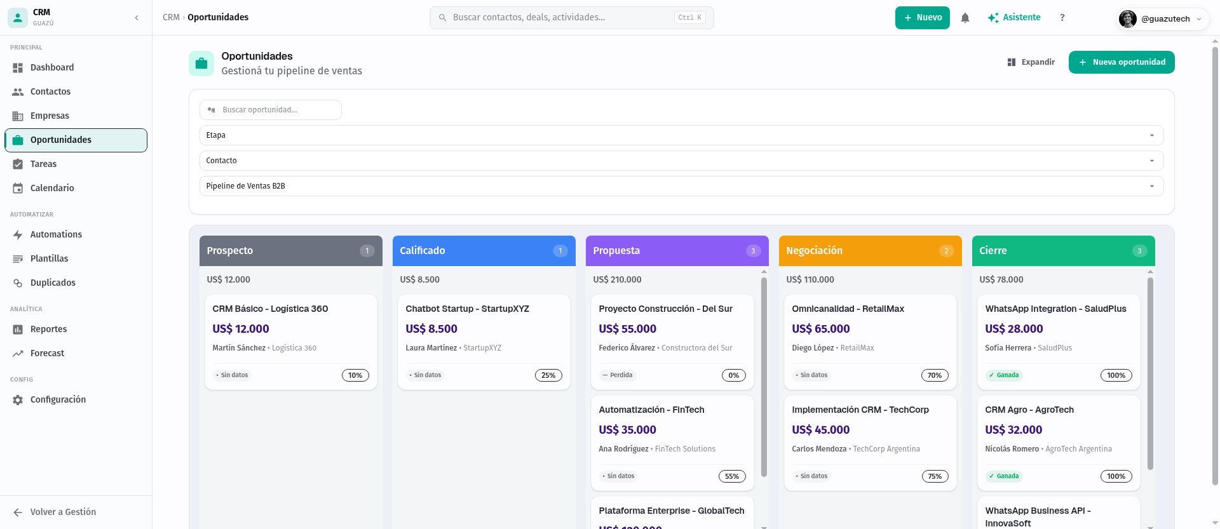Image resolution: width=1220 pixels, height=529 pixels.
Task: Open the Contacto filter dropdown
Action: point(681,161)
